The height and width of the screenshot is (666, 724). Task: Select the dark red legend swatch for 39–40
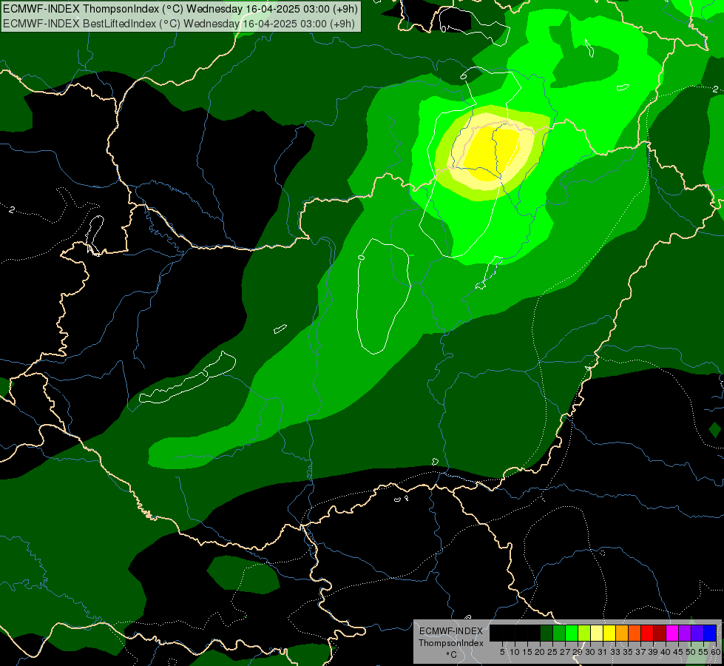coord(660,633)
